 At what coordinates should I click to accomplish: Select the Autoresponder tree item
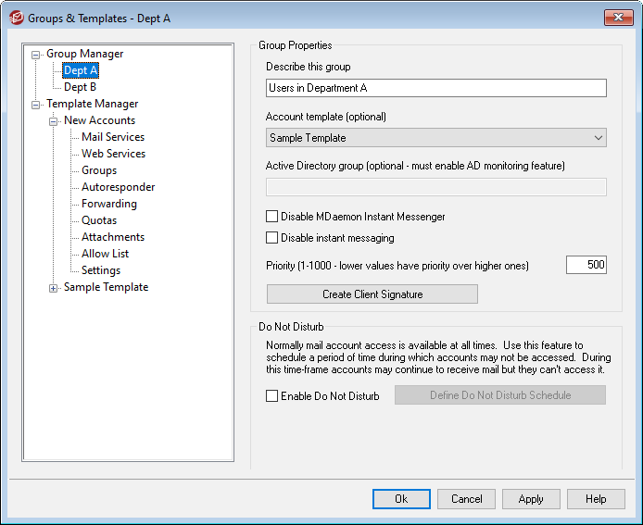[x=118, y=187]
